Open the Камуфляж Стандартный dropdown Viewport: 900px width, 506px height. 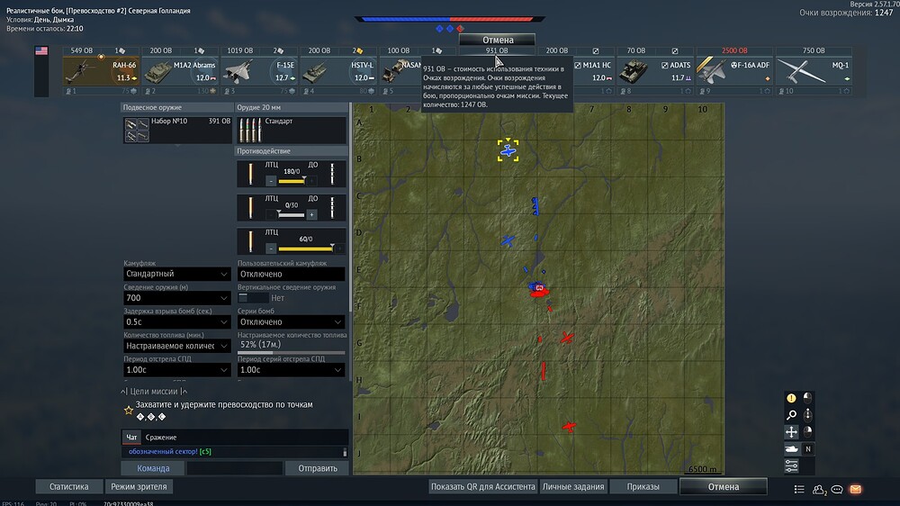(176, 274)
